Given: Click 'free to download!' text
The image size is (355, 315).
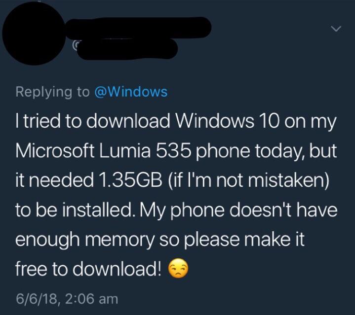Looking at the screenshot, I should point(89,269).
